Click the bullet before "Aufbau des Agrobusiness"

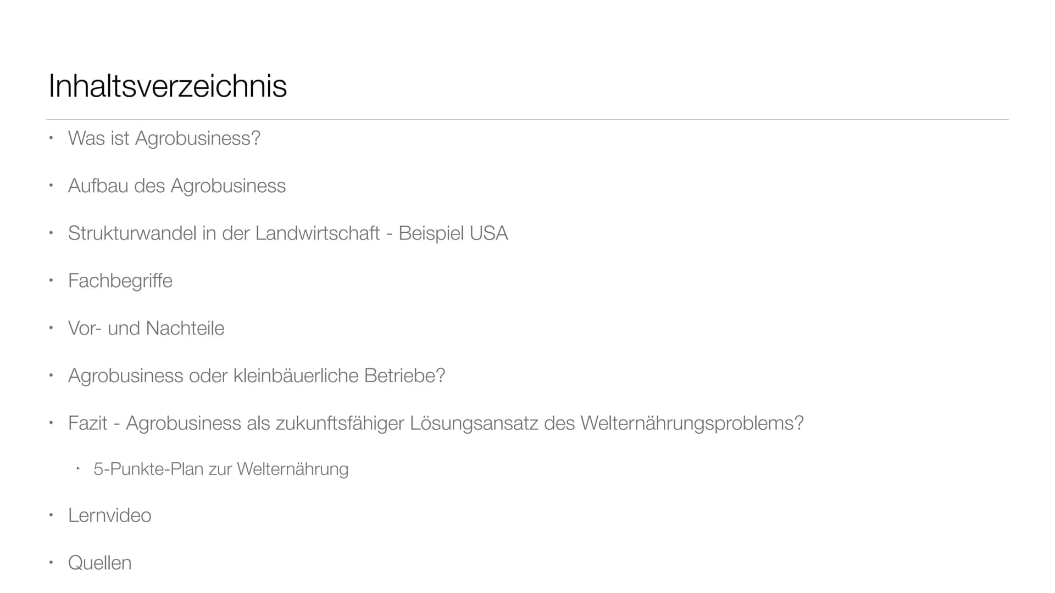[x=51, y=186]
